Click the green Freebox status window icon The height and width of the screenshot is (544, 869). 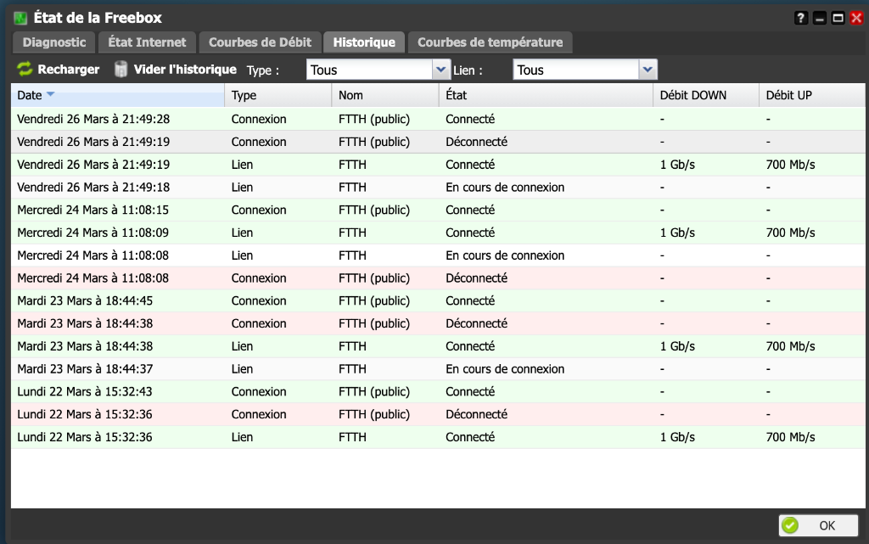point(20,19)
